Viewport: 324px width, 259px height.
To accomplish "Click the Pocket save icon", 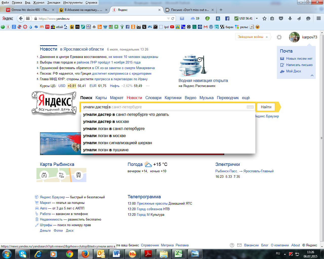I will click(281, 18).
